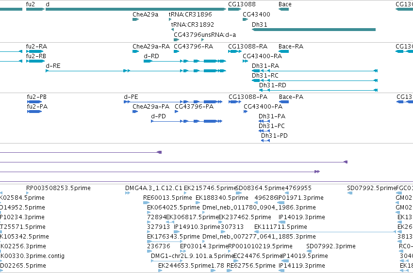Open the tRNA:CR31892 gene label
The height and width of the screenshot is (273, 413).
[x=193, y=24]
